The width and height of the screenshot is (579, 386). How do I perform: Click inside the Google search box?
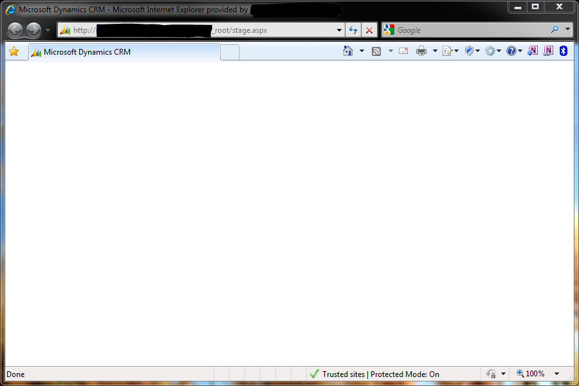[470, 30]
